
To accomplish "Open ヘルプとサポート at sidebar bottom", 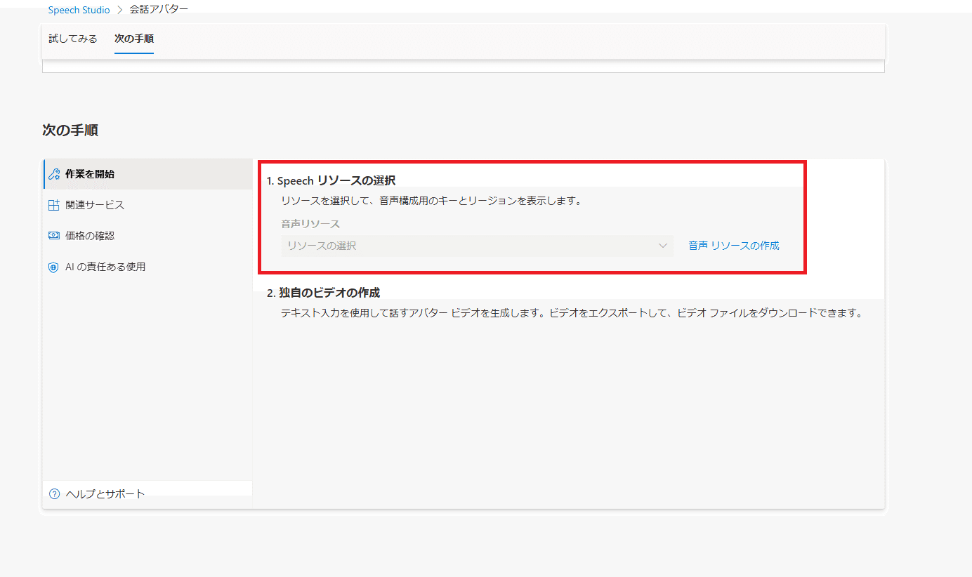I will (x=147, y=494).
